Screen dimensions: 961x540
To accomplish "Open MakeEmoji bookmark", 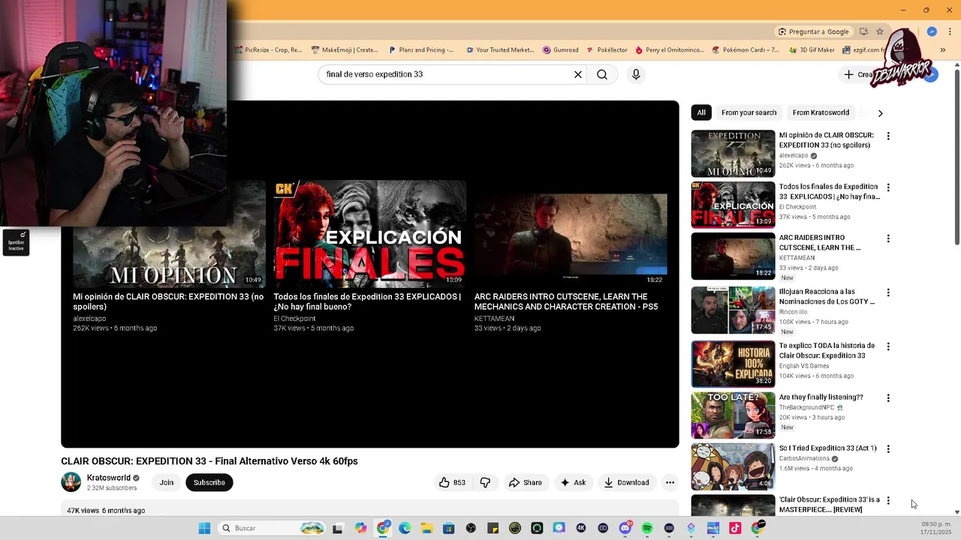I will coord(345,50).
